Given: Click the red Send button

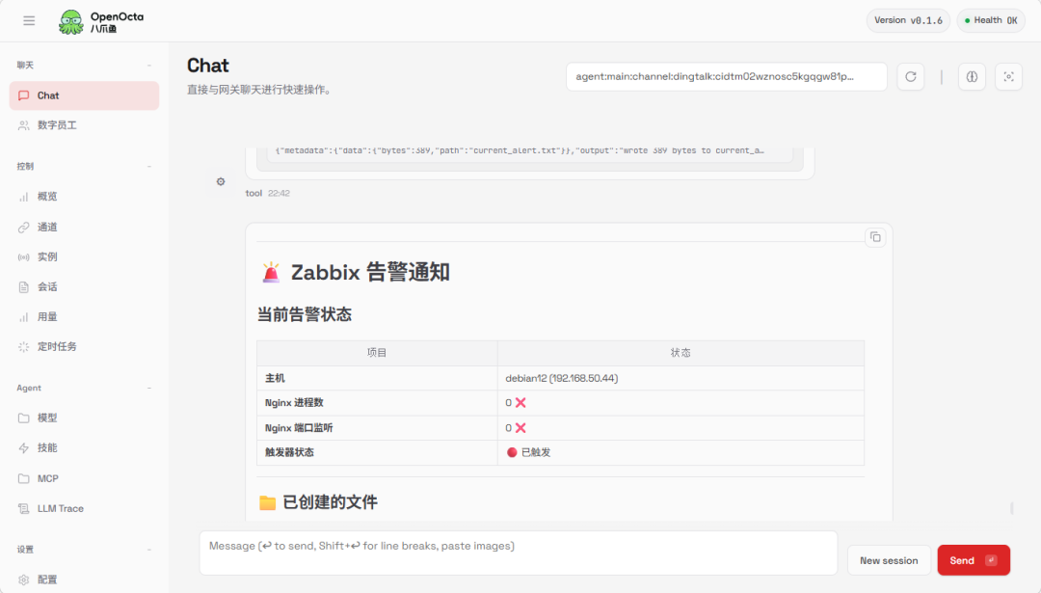Looking at the screenshot, I should [x=974, y=560].
